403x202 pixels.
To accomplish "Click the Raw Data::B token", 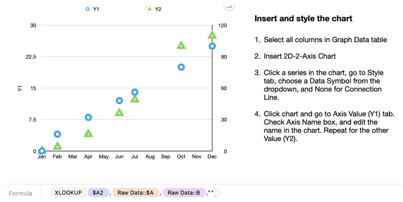I will 184,192.
